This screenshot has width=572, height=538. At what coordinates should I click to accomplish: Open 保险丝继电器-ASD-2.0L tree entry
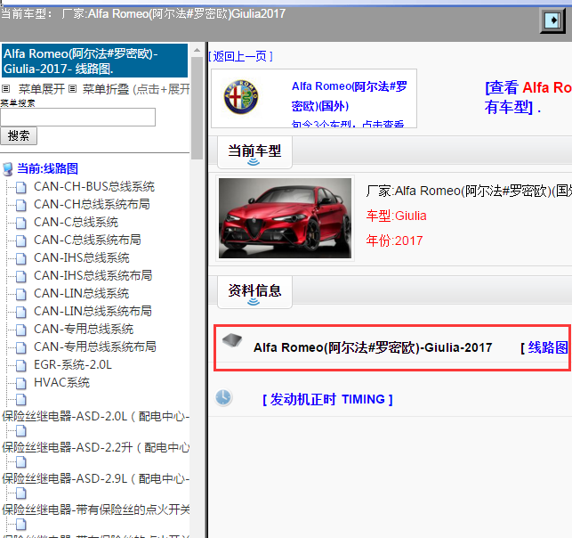(95, 416)
